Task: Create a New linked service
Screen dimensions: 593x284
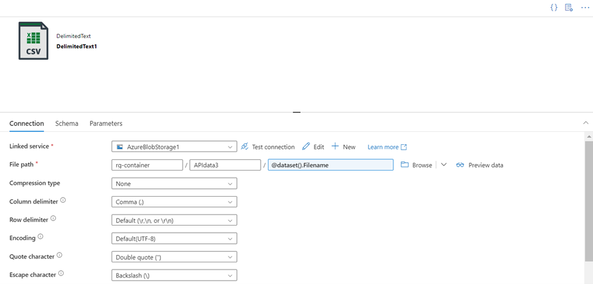Action: click(343, 147)
